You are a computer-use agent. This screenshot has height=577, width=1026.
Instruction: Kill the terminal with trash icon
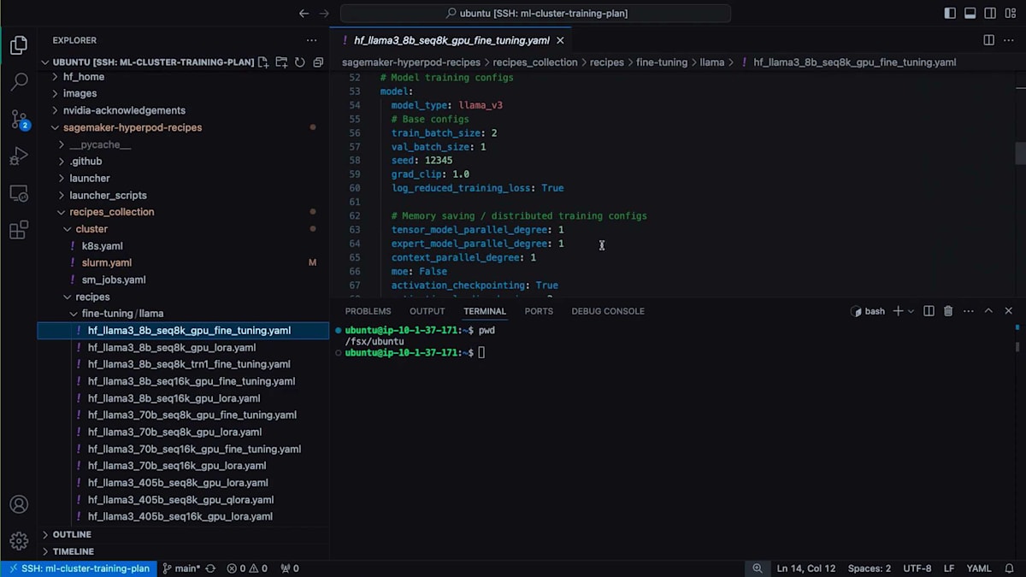(x=948, y=311)
